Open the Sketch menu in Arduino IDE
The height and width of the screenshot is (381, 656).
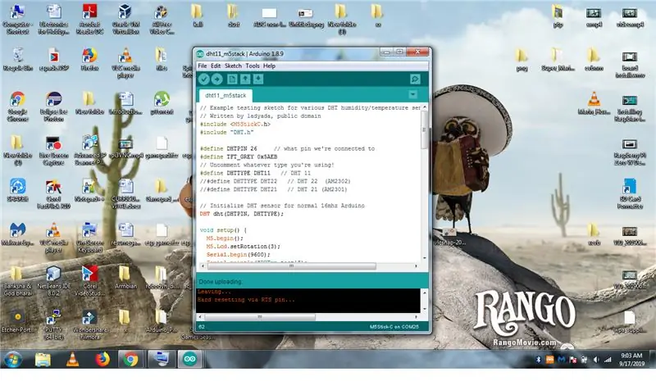(x=233, y=66)
